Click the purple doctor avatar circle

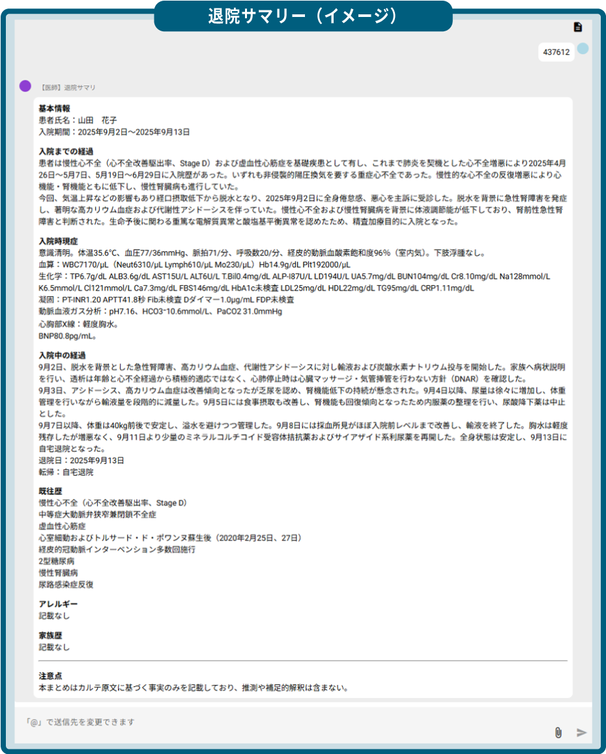(25, 86)
